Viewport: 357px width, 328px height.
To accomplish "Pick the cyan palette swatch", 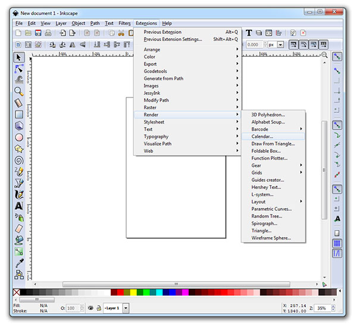I will pyautogui.click(x=159, y=292).
